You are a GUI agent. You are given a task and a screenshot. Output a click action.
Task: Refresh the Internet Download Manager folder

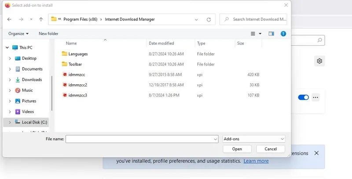coord(209,19)
